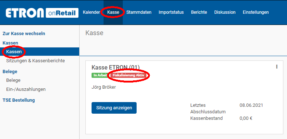Open the three-dot menu on Kasse ETRON card
This screenshot has width=287, height=139.
pyautogui.click(x=277, y=67)
